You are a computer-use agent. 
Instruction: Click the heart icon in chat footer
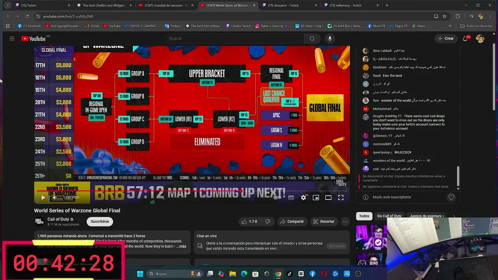pos(451,197)
